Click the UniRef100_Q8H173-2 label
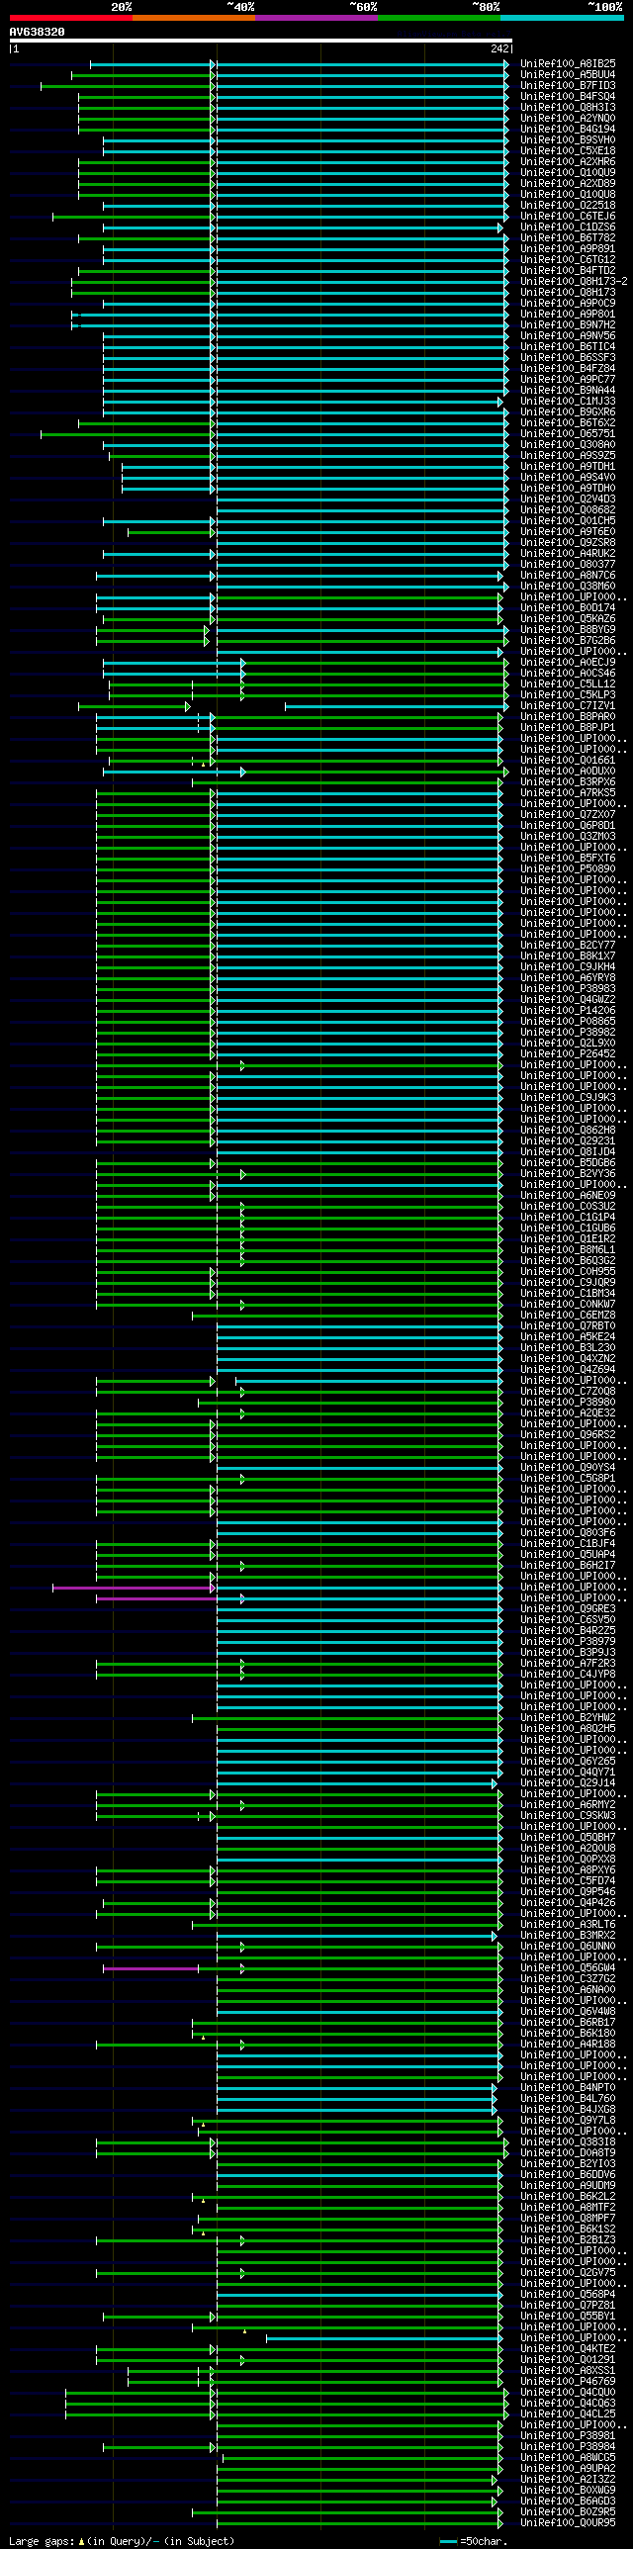This screenshot has width=633, height=2549. tap(574, 281)
